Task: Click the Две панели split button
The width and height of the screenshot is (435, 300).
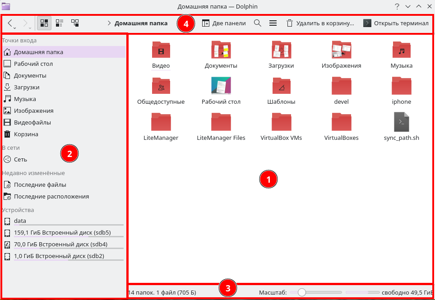Action: tap(224, 23)
